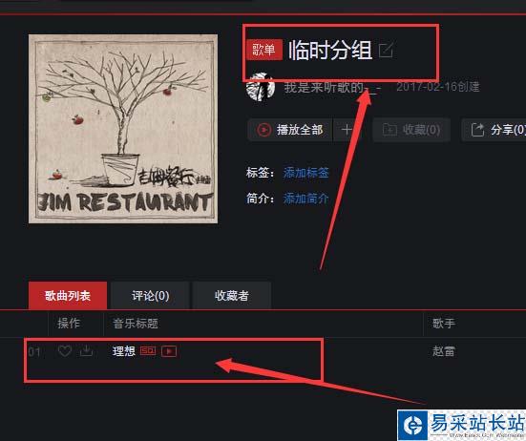Switch to the 评论(0) tab

coord(150,296)
